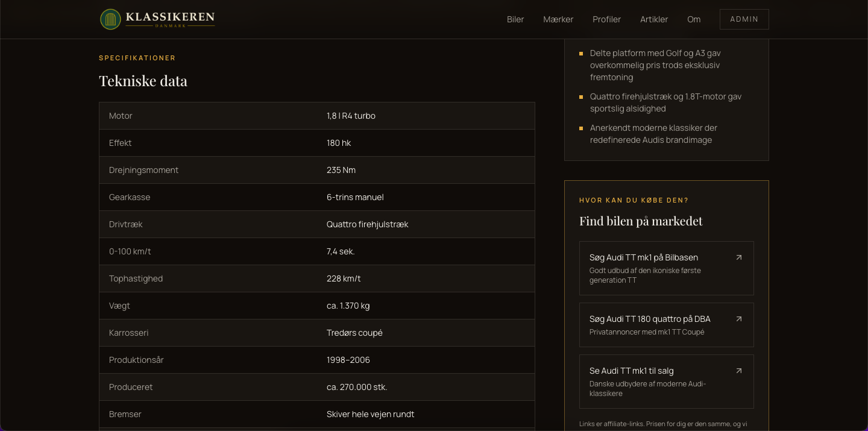Click the Gearkasse value '6-trins manuel'

[x=355, y=197]
